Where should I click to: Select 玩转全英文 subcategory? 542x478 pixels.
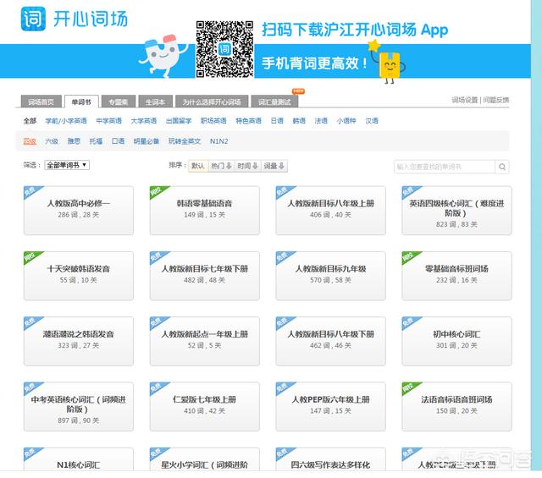pyautogui.click(x=185, y=141)
